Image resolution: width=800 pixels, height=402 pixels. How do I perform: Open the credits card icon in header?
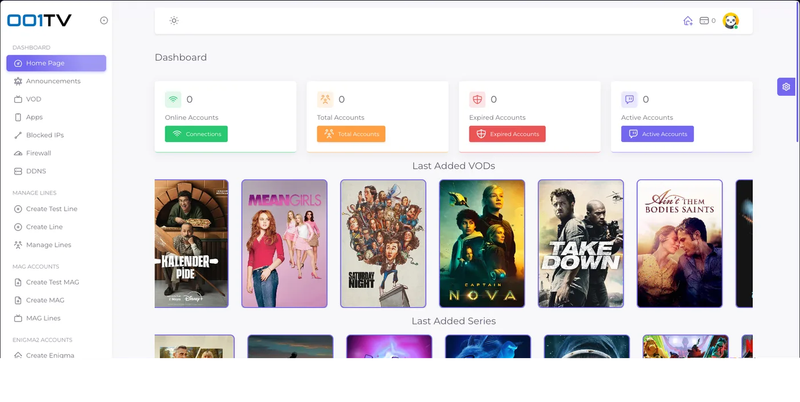tap(704, 21)
